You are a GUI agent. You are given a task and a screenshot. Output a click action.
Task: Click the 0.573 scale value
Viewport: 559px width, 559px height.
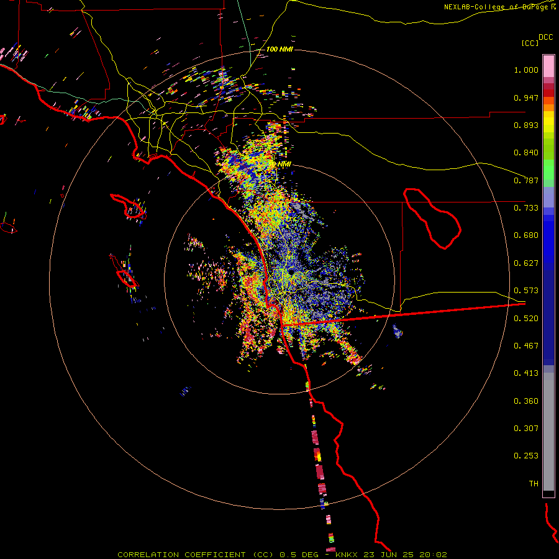click(526, 291)
